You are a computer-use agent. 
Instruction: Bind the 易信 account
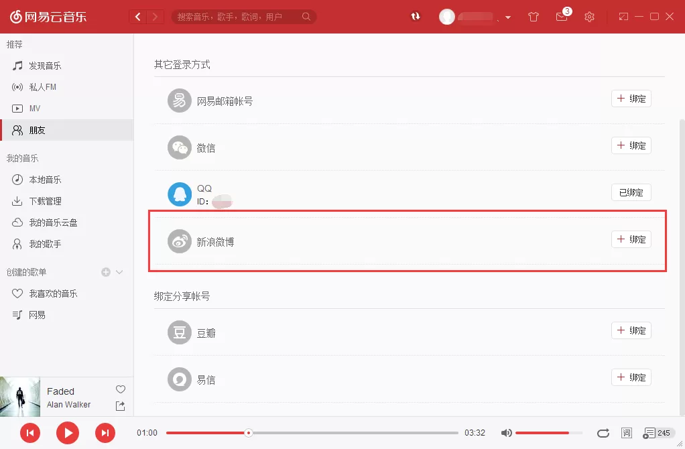631,377
